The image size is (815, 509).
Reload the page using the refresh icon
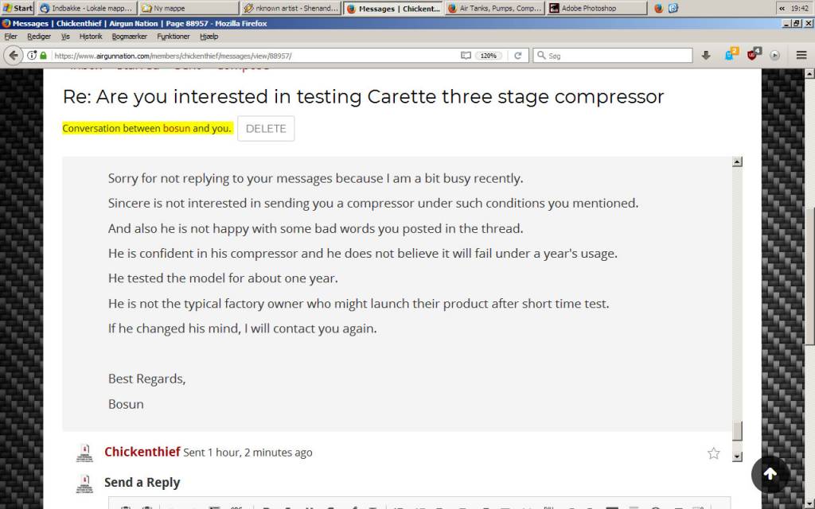point(517,56)
